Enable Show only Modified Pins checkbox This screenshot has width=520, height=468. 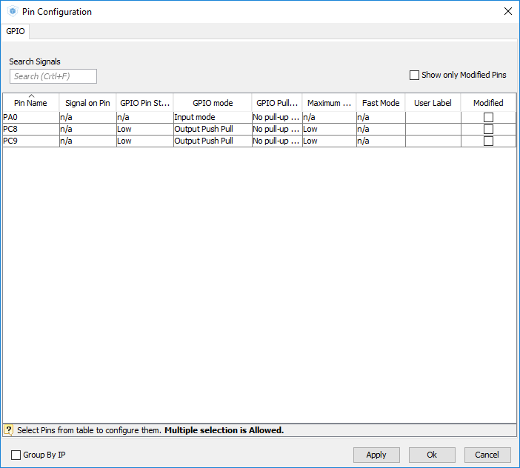(x=414, y=76)
